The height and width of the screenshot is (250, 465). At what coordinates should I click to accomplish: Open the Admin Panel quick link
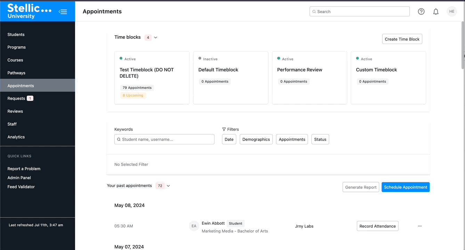click(x=19, y=178)
